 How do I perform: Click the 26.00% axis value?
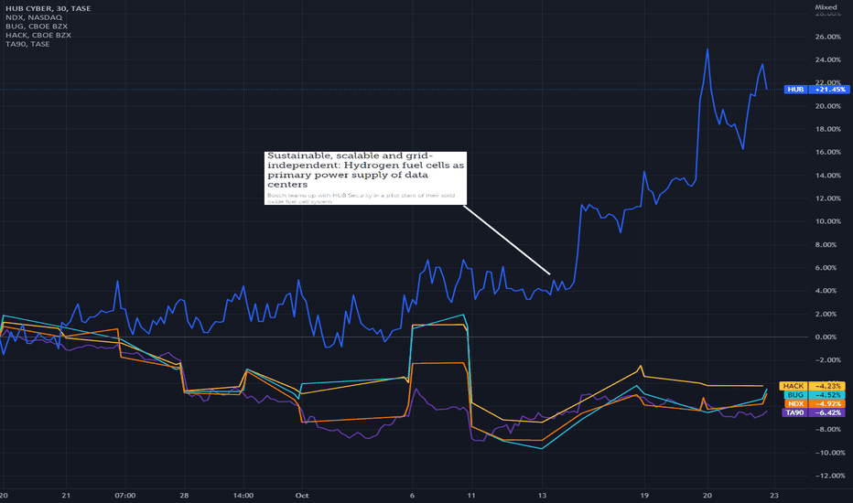[x=827, y=37]
